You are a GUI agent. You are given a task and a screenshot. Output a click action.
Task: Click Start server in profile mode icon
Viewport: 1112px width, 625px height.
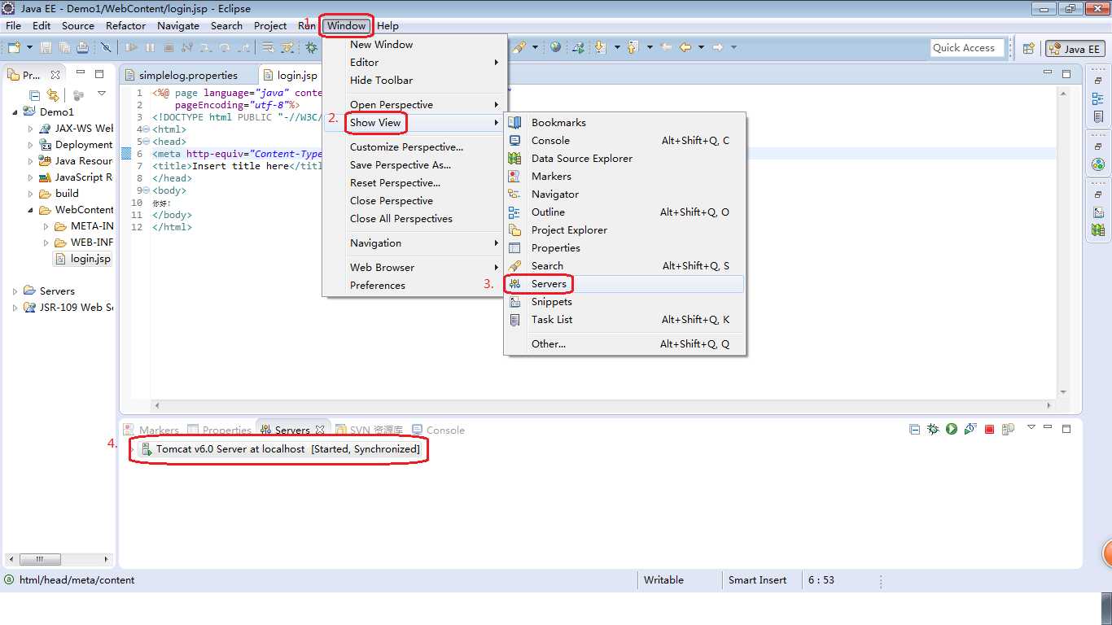click(970, 429)
